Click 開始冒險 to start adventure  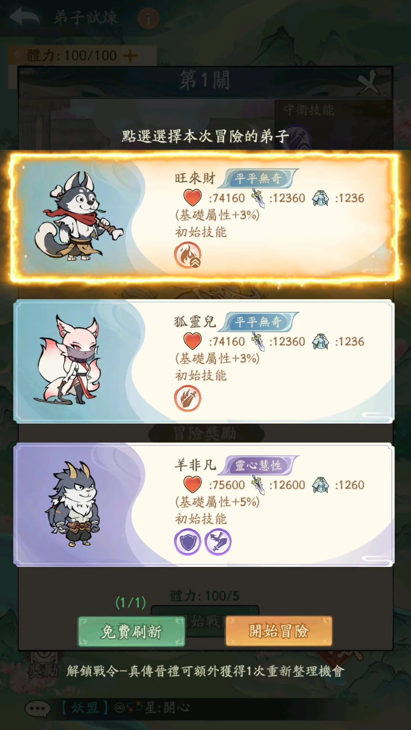[x=279, y=631]
